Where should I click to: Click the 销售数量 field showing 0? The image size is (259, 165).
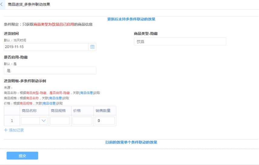click(x=105, y=121)
